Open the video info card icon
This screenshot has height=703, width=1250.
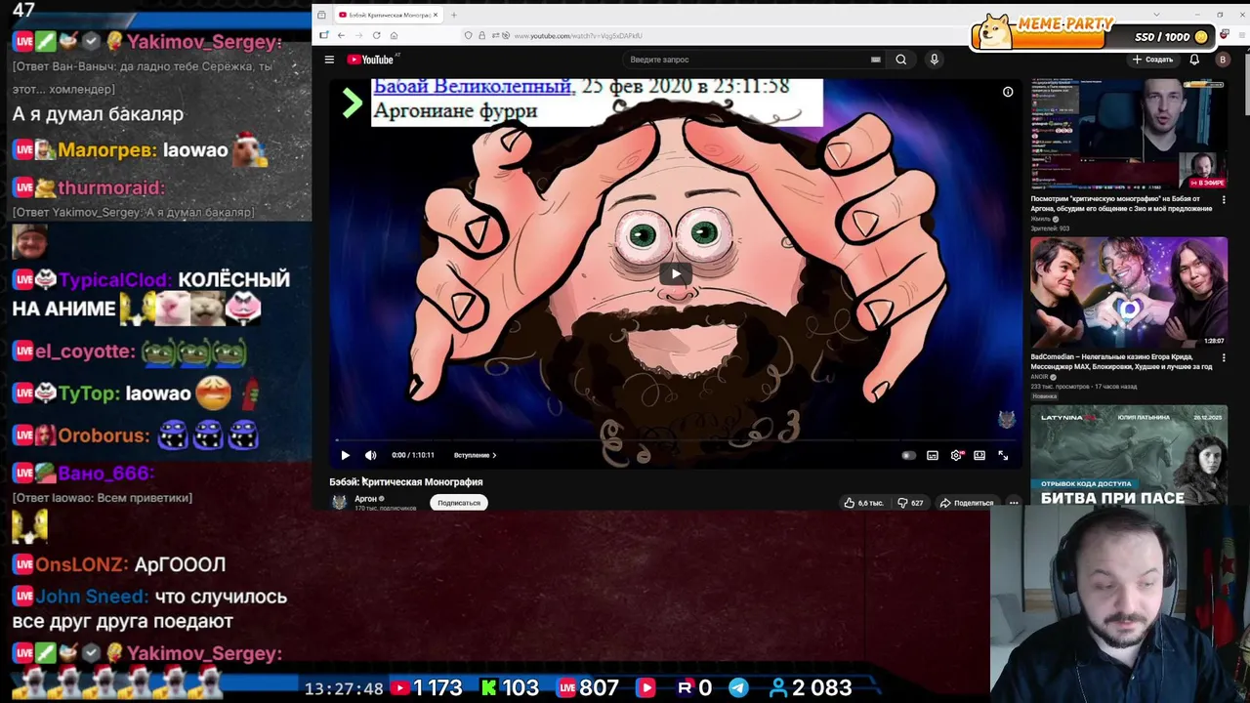(1008, 92)
